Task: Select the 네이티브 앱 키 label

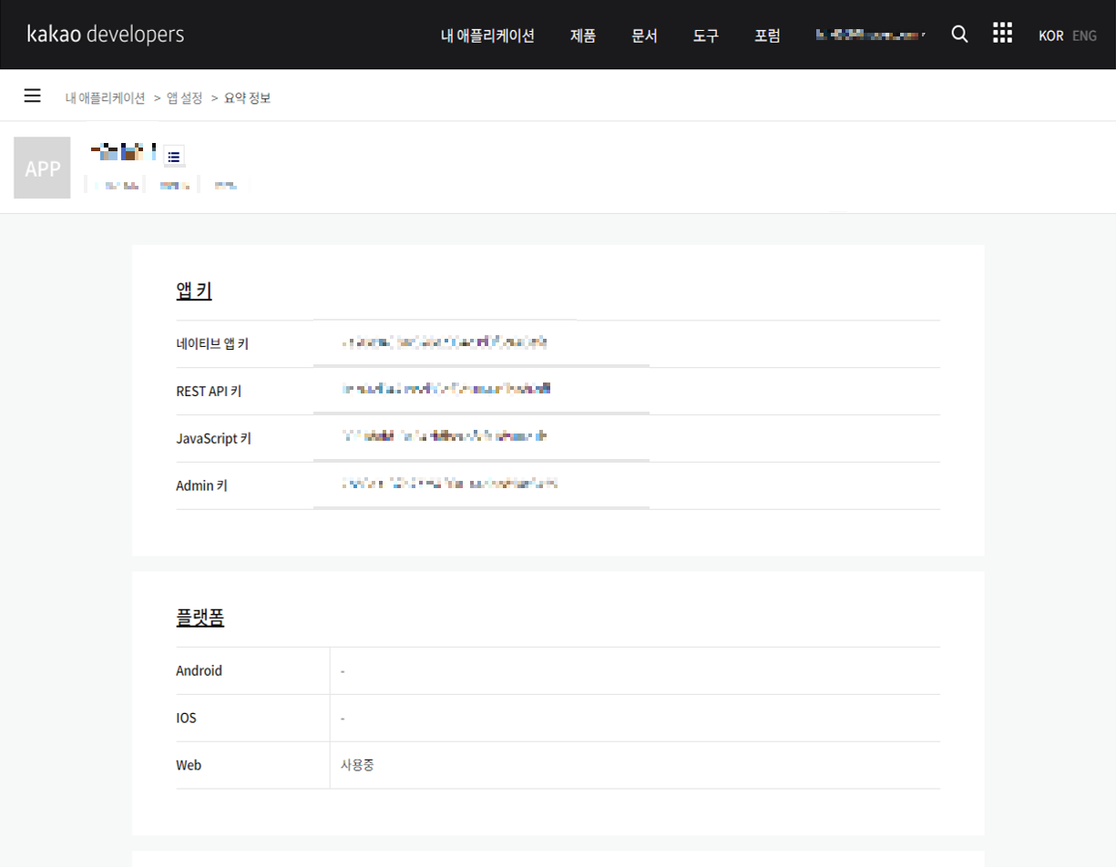Action: 212,343
